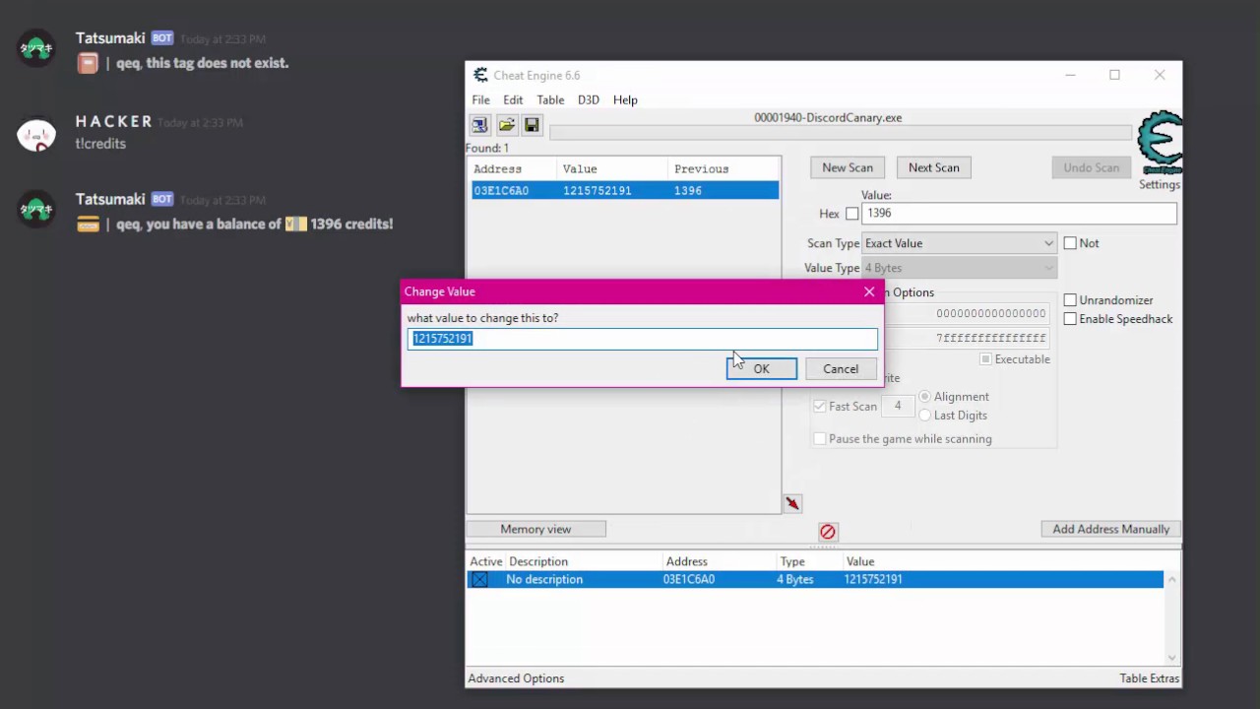Toggle Pause the game while scanning
This screenshot has width=1260, height=709.
click(x=819, y=439)
